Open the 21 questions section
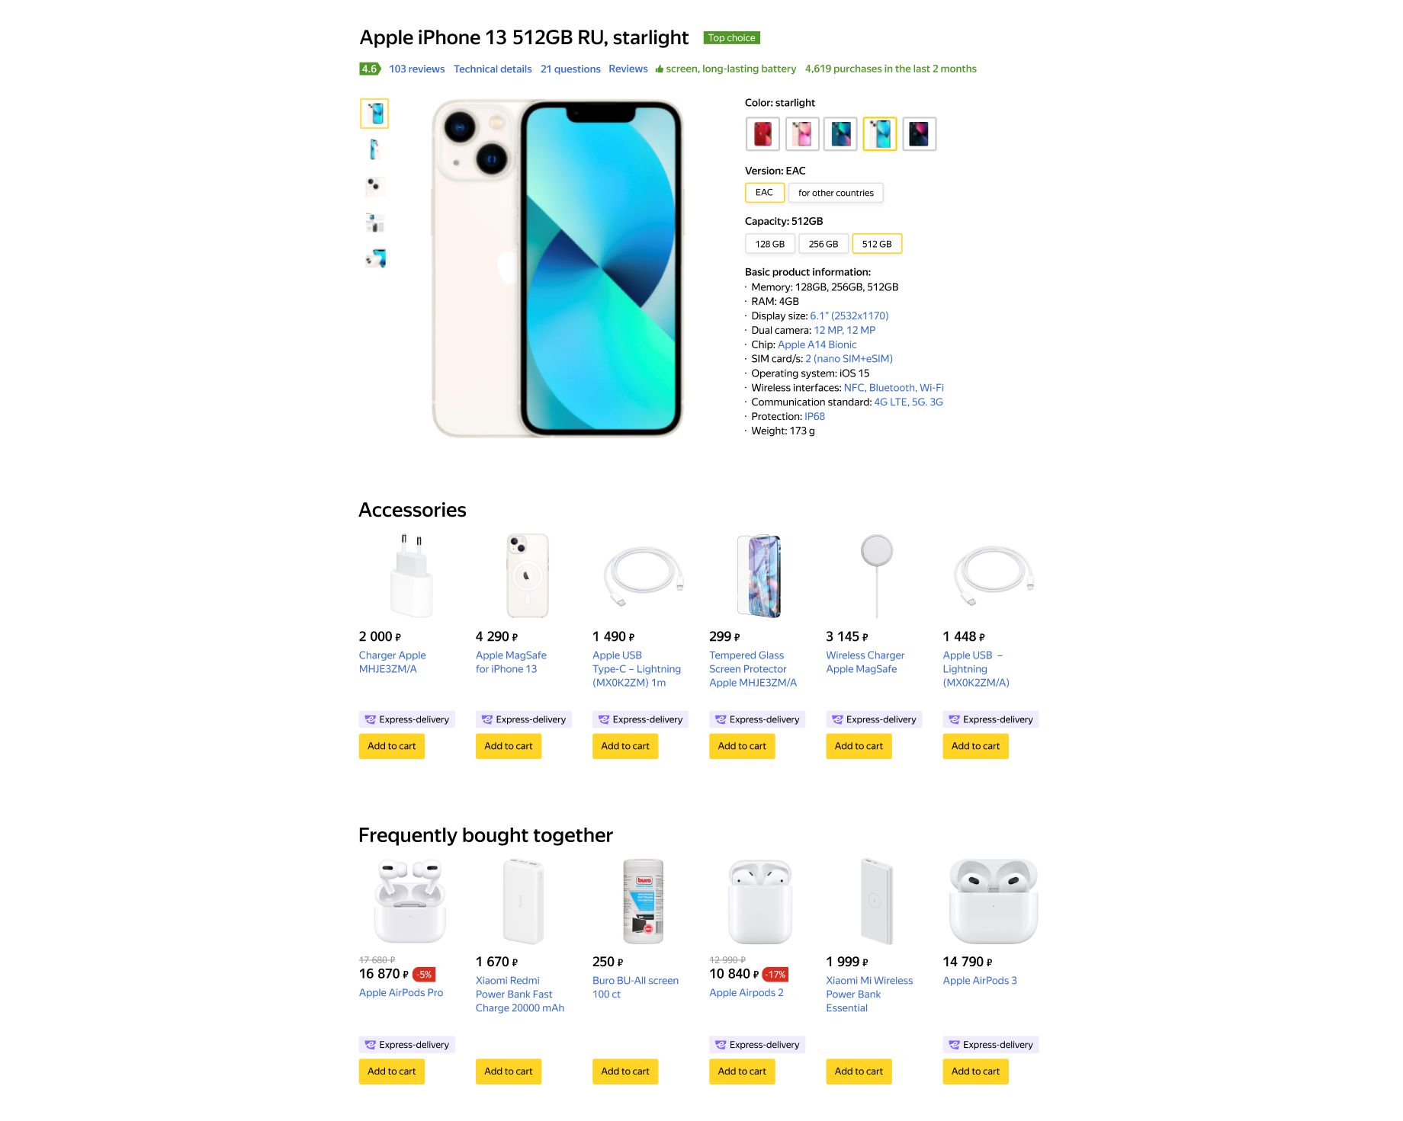Viewport: 1403px width, 1121px height. click(570, 69)
